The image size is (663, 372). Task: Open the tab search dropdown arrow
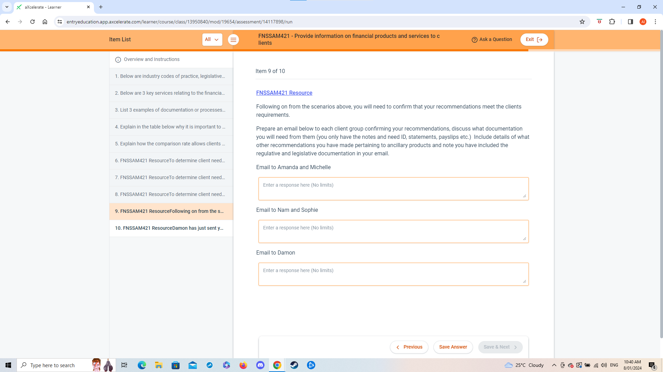pyautogui.click(x=7, y=7)
